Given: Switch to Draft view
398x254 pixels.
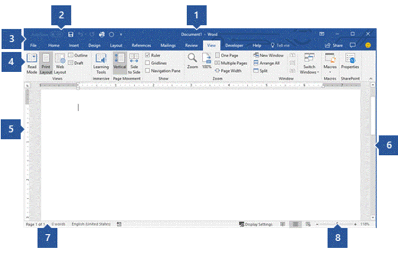Looking at the screenshot, I should pos(76,63).
